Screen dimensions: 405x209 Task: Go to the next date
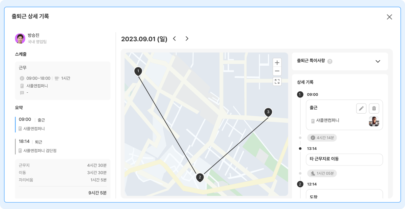tap(187, 39)
